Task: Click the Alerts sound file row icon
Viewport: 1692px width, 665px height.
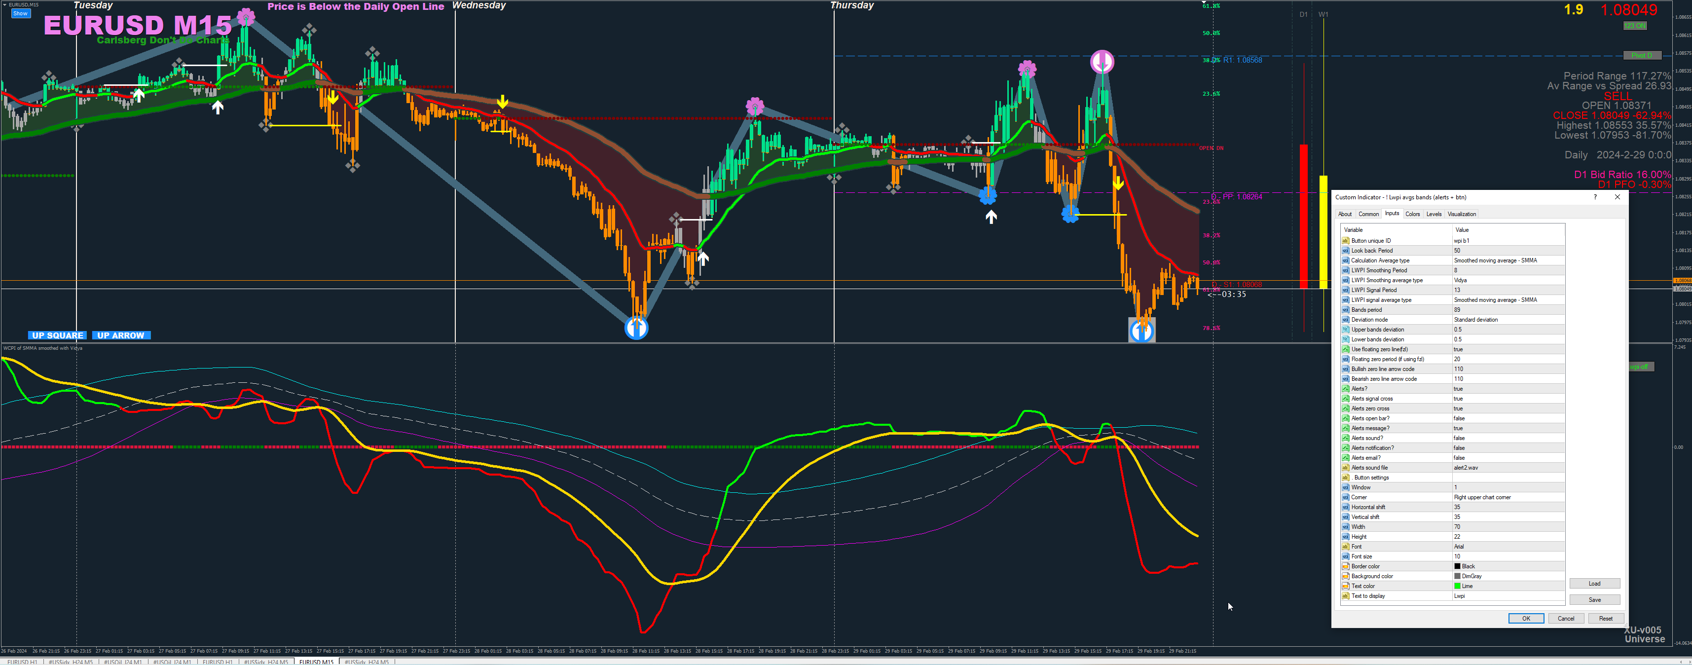Action: click(1345, 468)
